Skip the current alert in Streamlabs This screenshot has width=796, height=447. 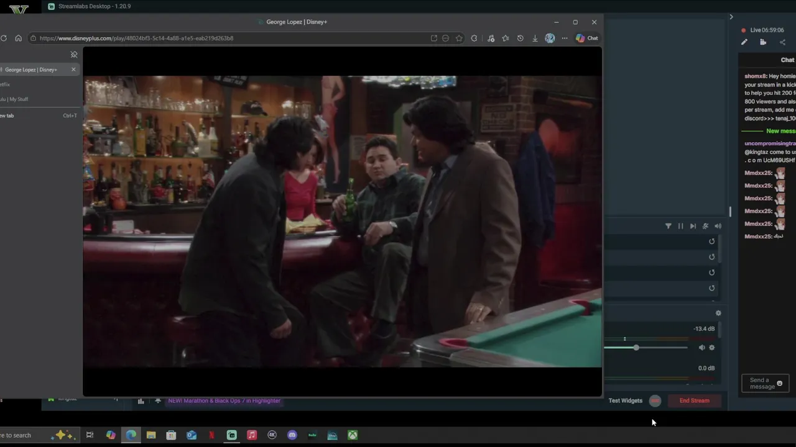[x=693, y=226]
